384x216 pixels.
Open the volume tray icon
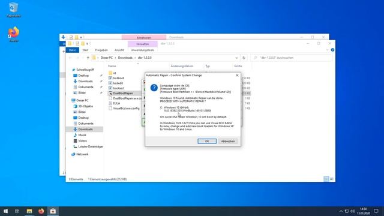coord(353,211)
